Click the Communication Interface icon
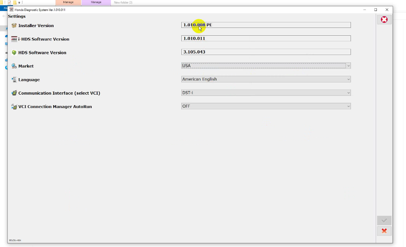The width and height of the screenshot is (406, 247). click(x=14, y=93)
